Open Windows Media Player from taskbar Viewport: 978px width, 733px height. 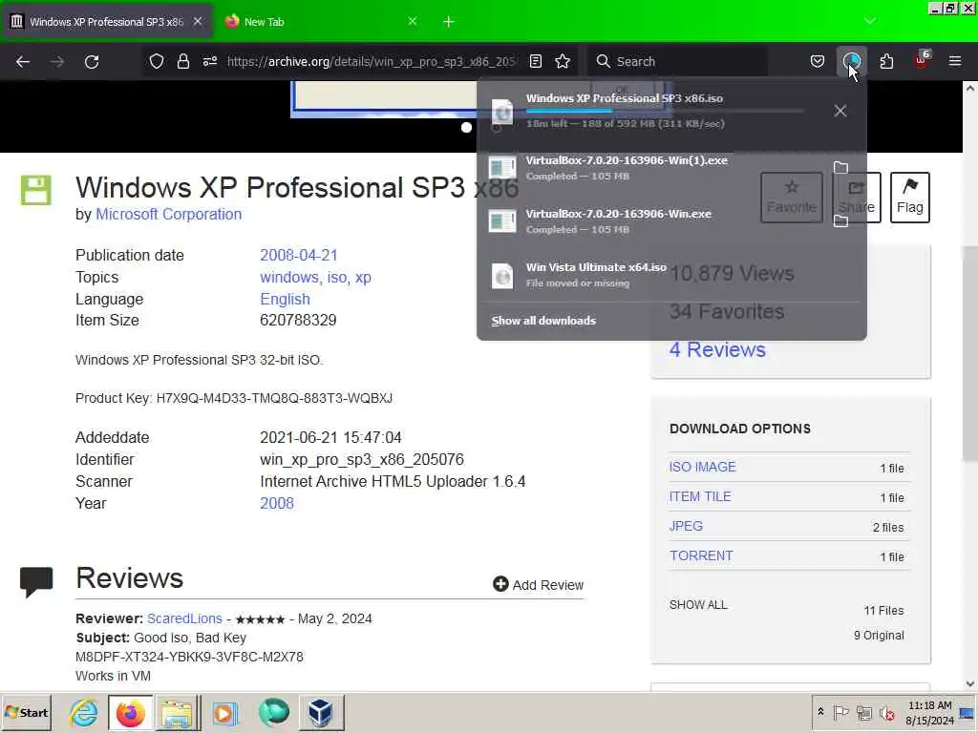(x=225, y=712)
